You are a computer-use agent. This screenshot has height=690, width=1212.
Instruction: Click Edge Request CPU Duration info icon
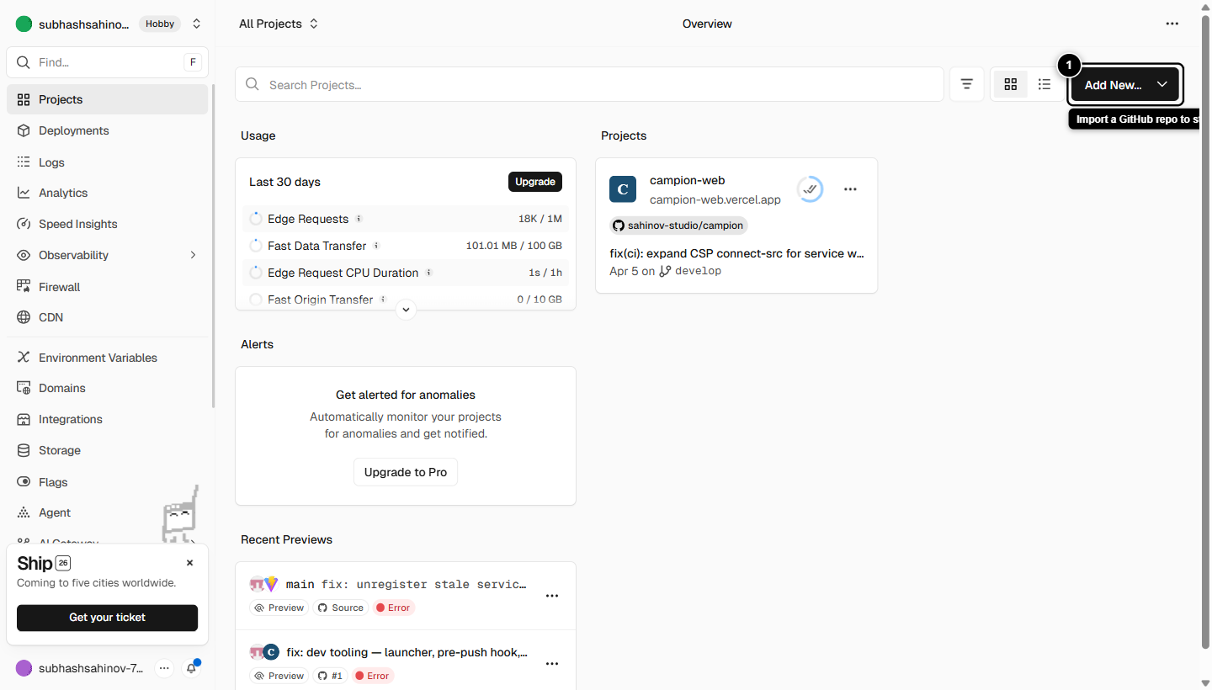[428, 273]
